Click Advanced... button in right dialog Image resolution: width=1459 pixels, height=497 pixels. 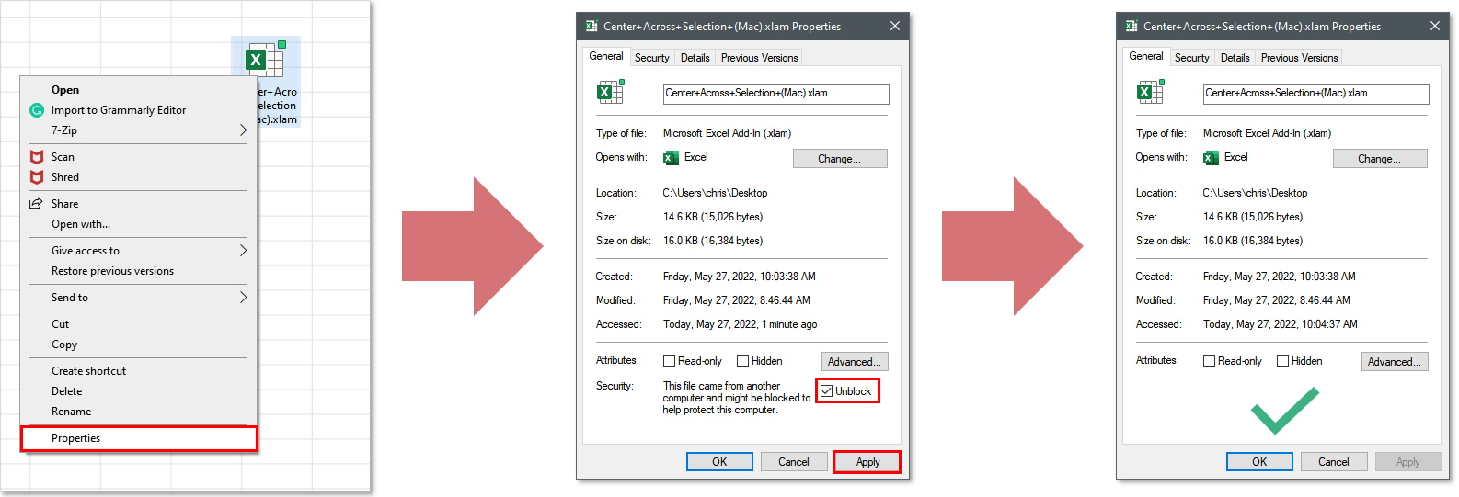(x=1395, y=362)
